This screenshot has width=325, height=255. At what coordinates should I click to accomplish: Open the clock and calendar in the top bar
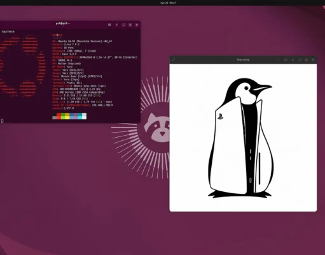point(168,3)
